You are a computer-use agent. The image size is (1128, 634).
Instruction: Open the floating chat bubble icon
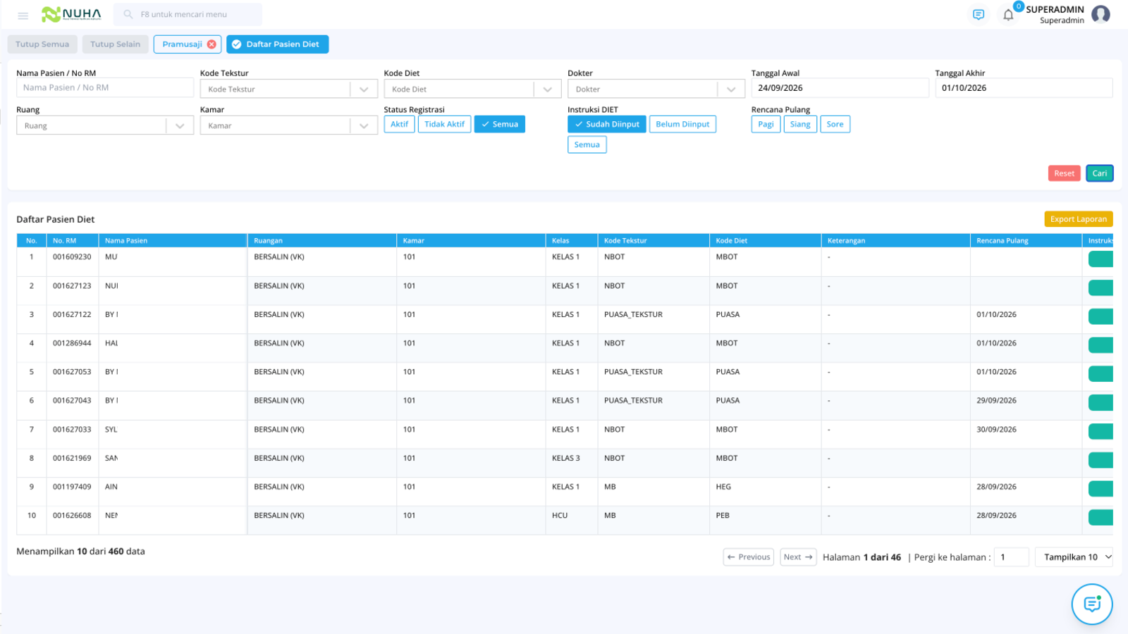[1092, 604]
